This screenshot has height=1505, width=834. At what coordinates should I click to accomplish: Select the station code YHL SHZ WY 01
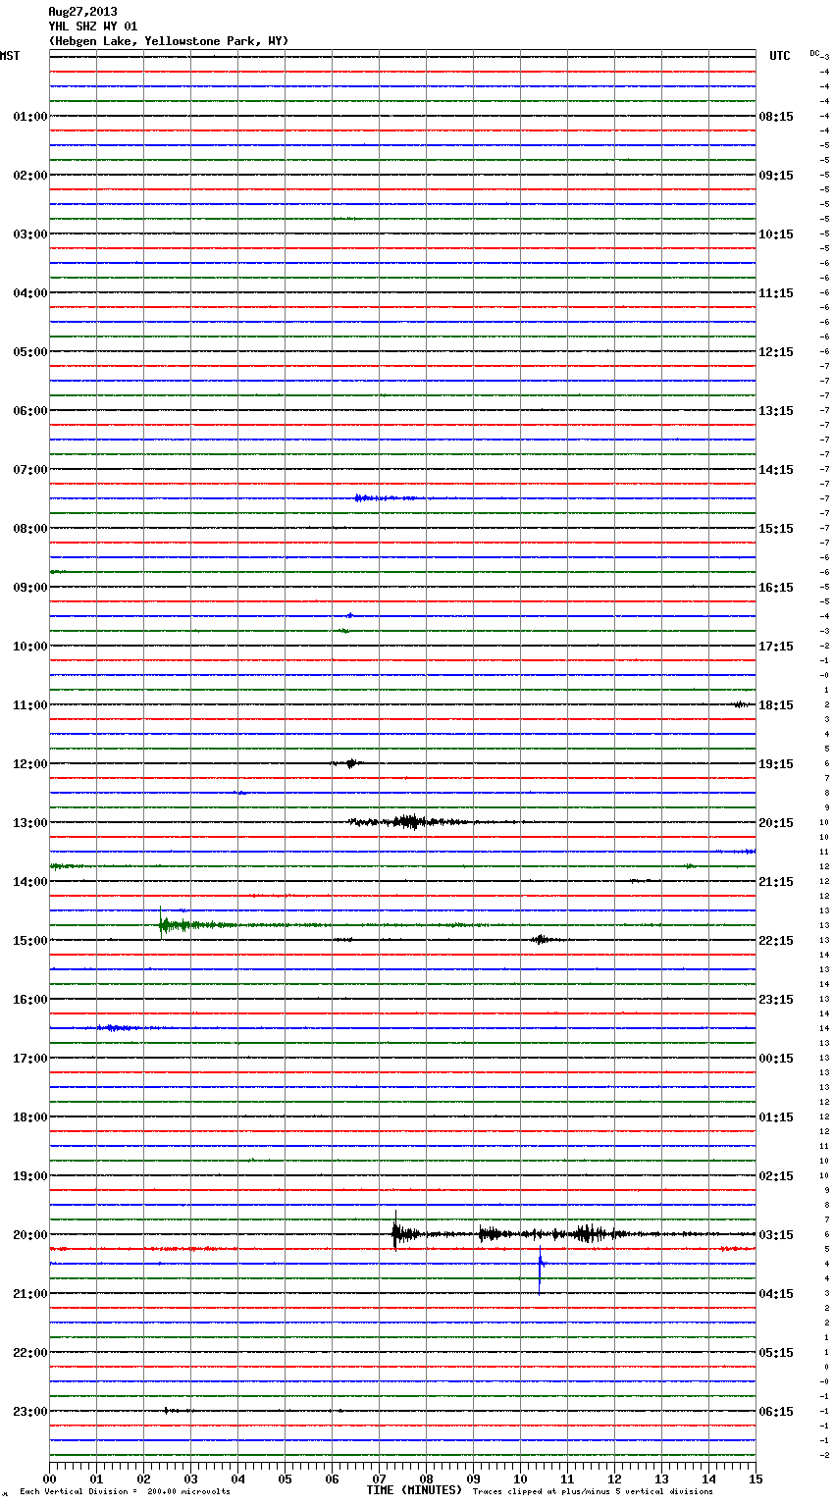tap(93, 26)
